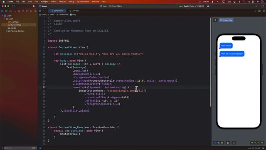Zoom preview canvas to 100%

click(x=255, y=142)
